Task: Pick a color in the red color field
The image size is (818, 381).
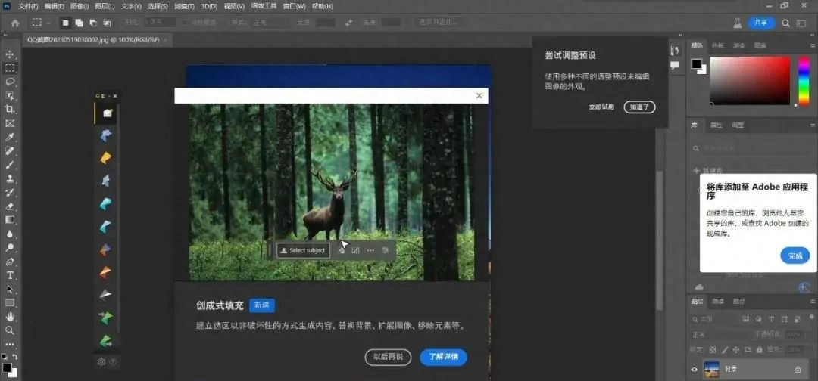Action: tap(750, 80)
